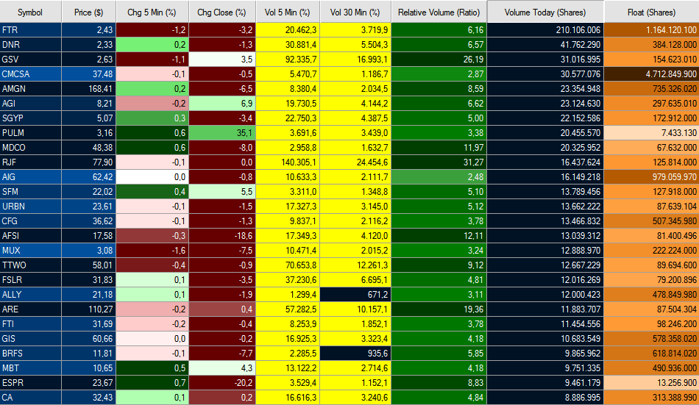The width and height of the screenshot is (699, 405).
Task: Sort by the Price ($) column header
Action: pos(89,12)
